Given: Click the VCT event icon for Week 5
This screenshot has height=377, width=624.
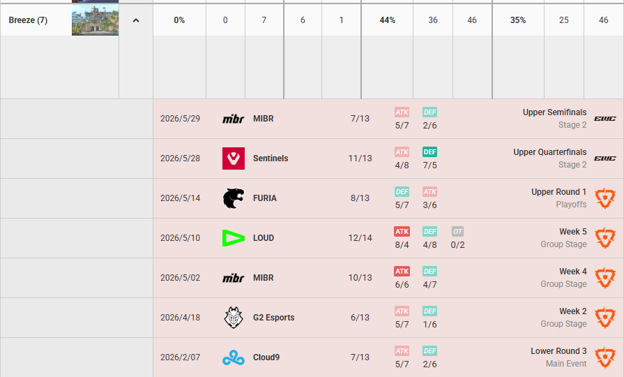Looking at the screenshot, I should (605, 238).
